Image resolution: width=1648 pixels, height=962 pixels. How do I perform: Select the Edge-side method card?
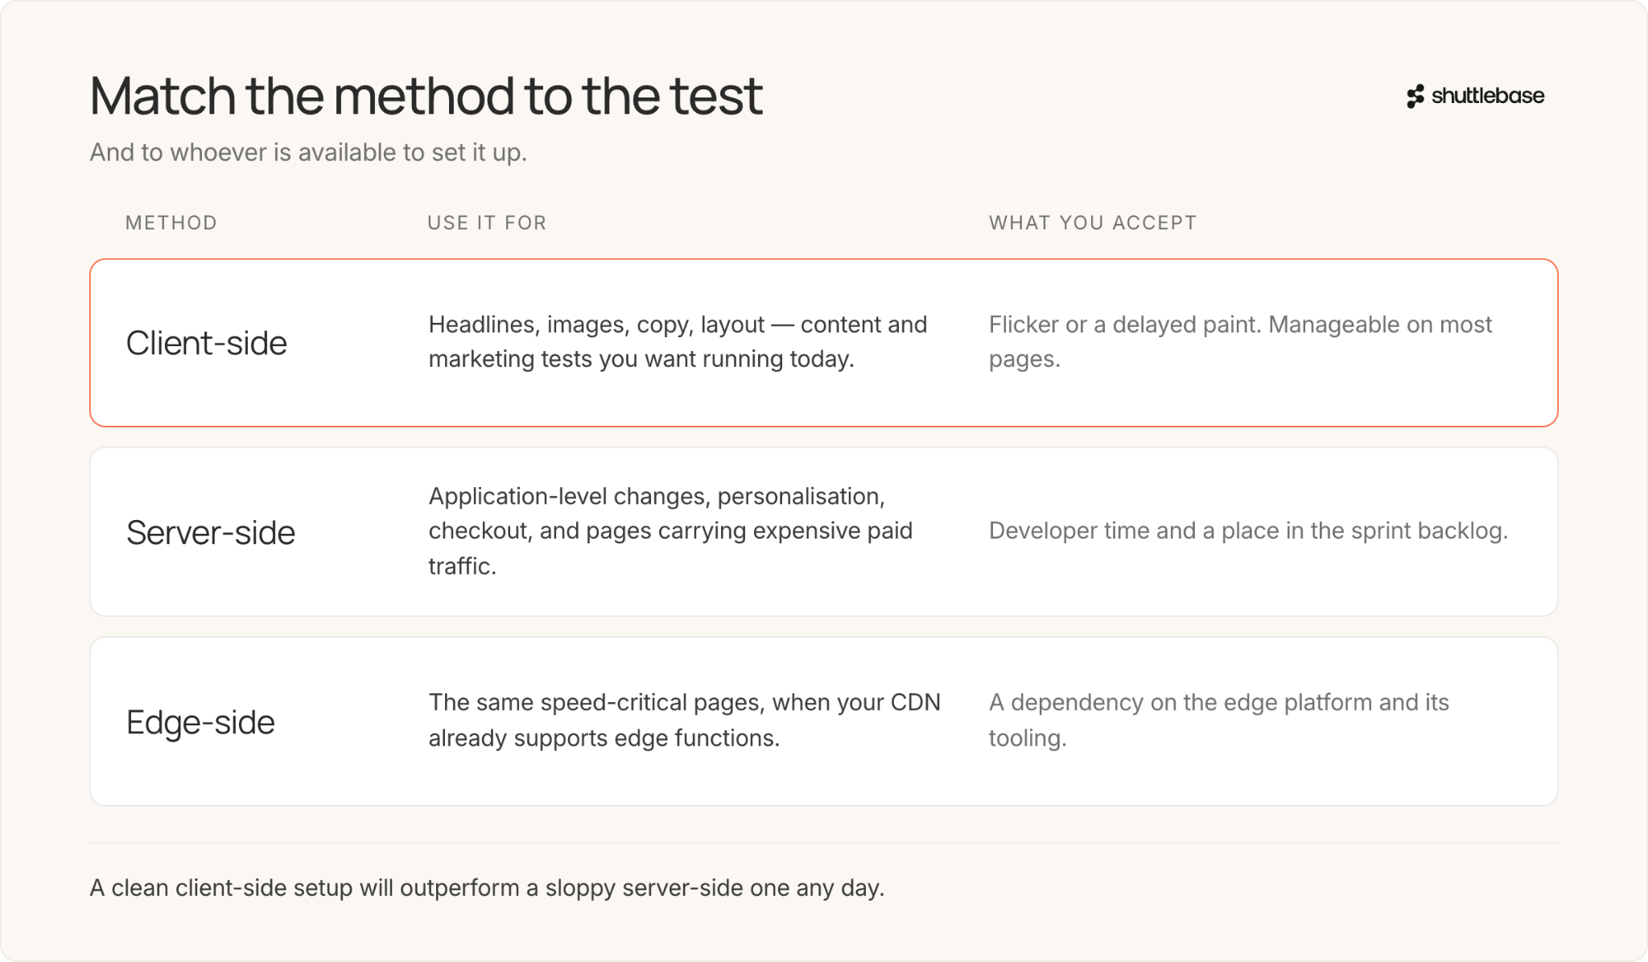(x=824, y=721)
